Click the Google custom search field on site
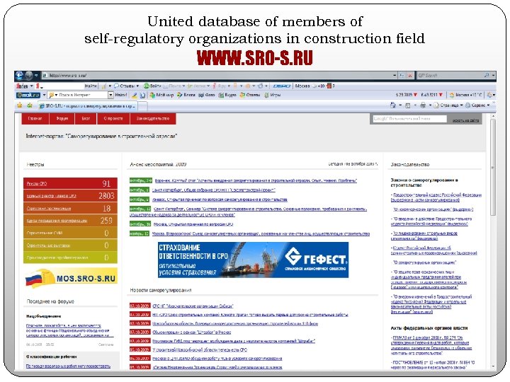 [x=410, y=119]
